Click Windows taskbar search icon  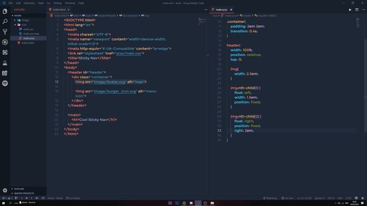point(10,203)
